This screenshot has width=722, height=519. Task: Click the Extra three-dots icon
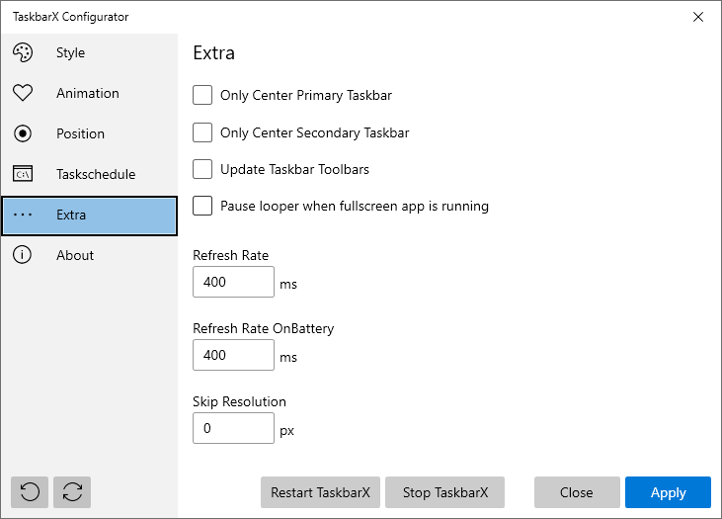coord(23,215)
